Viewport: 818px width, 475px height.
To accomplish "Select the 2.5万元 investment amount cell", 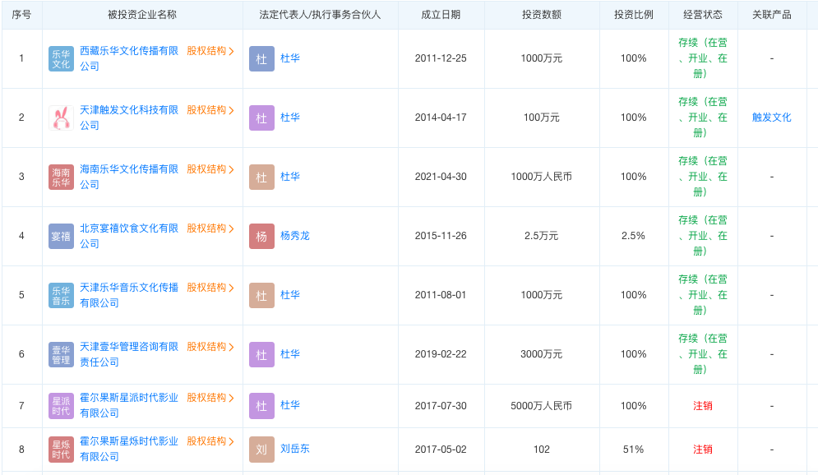I will tap(542, 236).
